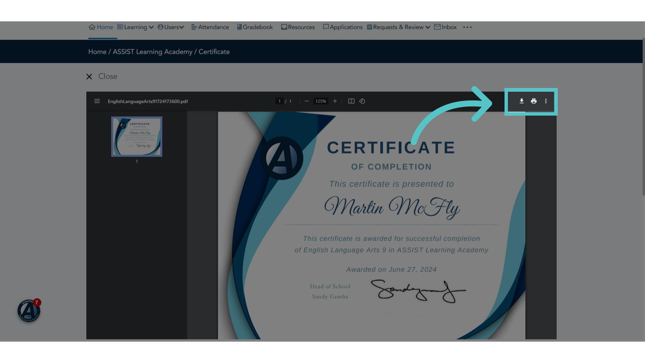Viewport: 645px width, 363px height.
Task: Show more navigation items ellipsis
Action: pos(467,27)
